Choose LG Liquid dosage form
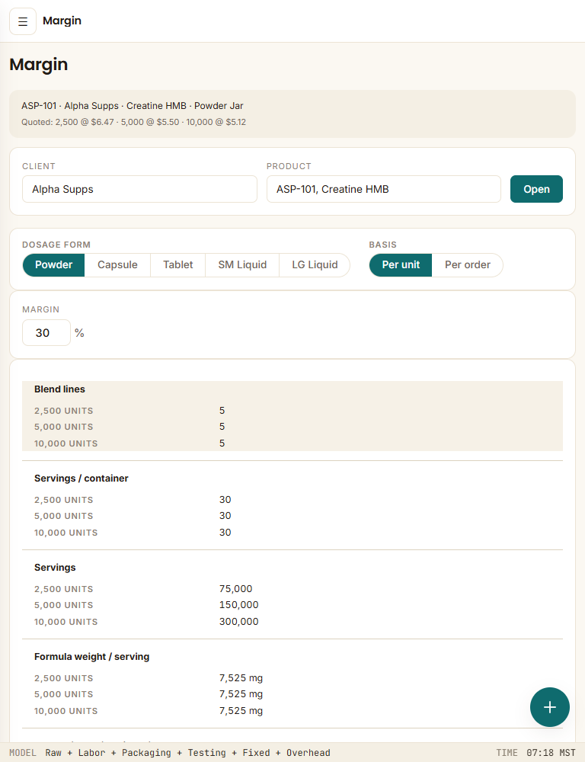The image size is (585, 762). [315, 265]
